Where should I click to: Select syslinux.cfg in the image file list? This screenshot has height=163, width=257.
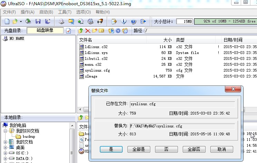pyautogui.click(x=97, y=70)
